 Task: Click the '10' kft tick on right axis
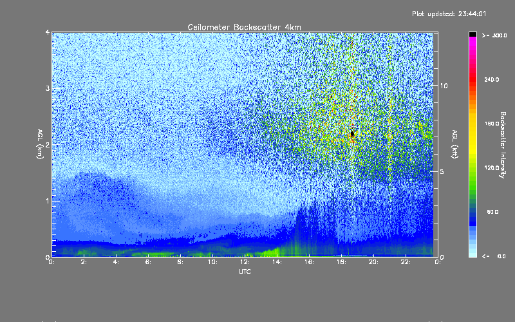click(x=444, y=86)
